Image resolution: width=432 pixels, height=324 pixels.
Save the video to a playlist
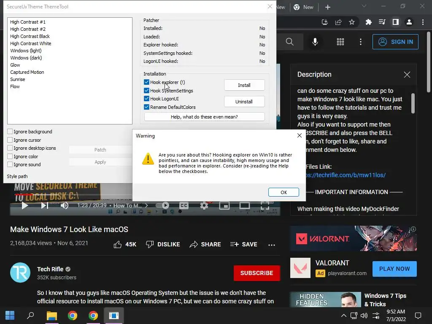tap(243, 244)
